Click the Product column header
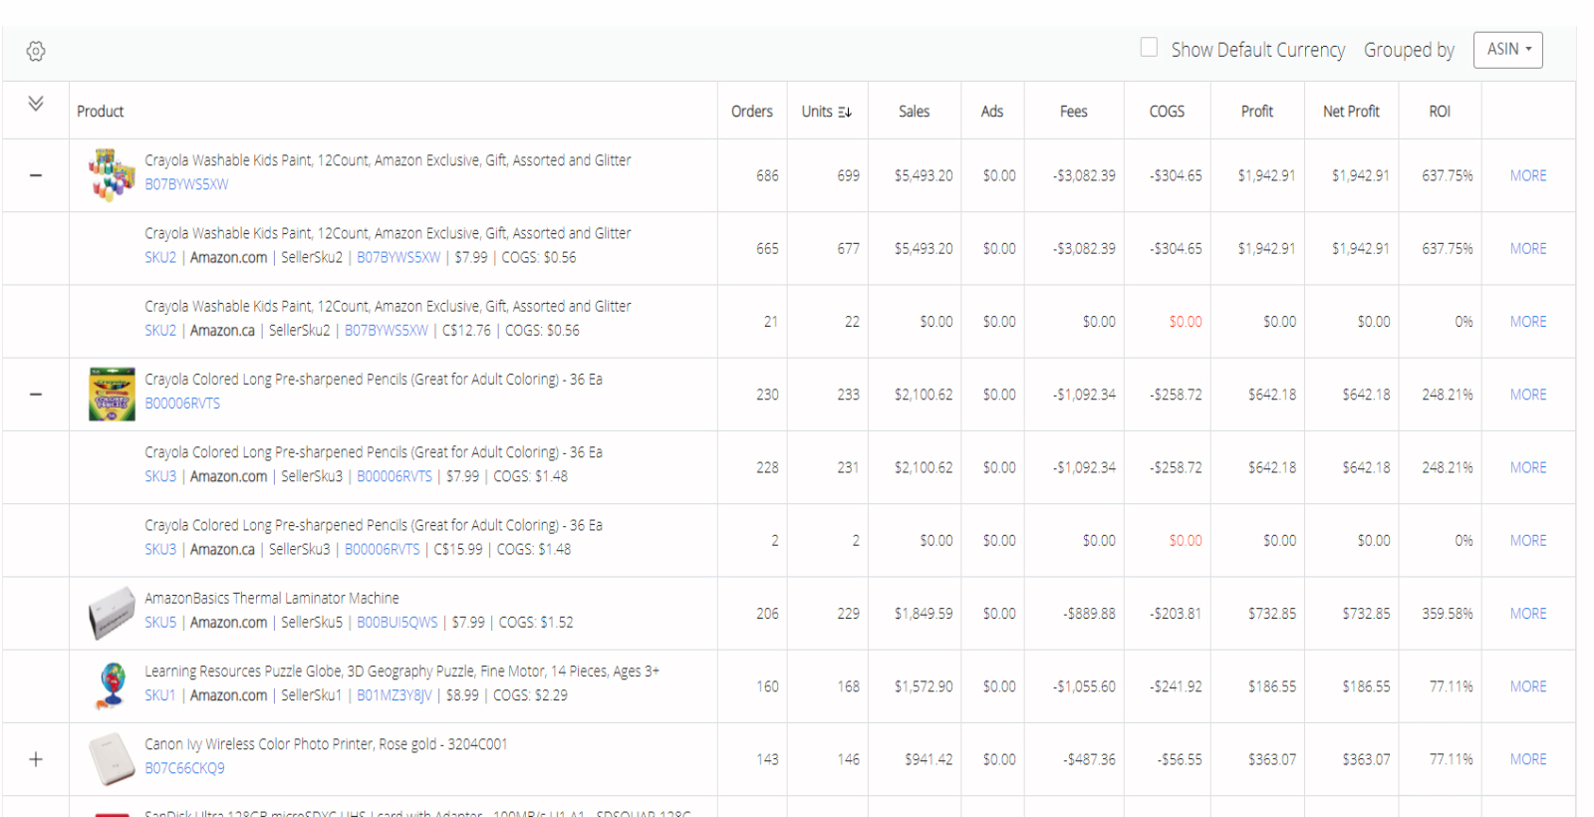Screen dimensions: 1594x817 click(101, 112)
